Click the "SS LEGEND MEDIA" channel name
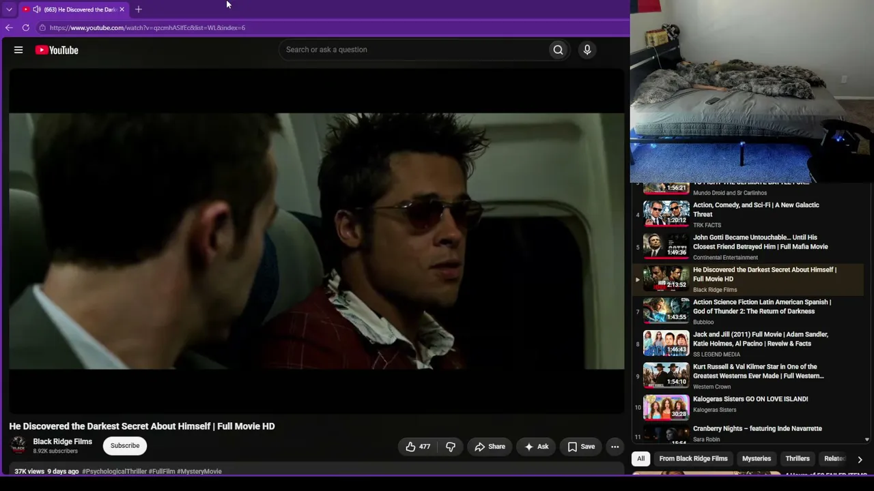Viewport: 874px width, 491px height. tap(716, 355)
